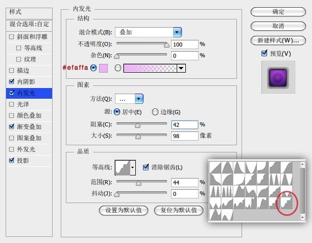The image size is (312, 243).
Task: Click the purple style preview thumbnail
Action: [278, 78]
